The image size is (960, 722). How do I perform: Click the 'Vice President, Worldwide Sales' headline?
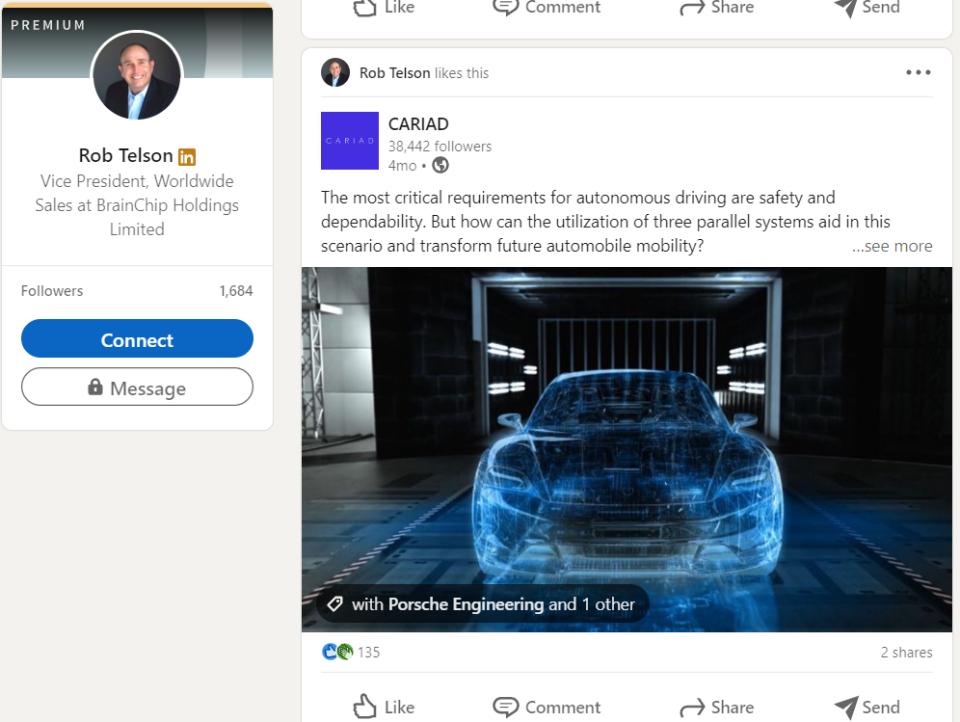[x=137, y=205]
